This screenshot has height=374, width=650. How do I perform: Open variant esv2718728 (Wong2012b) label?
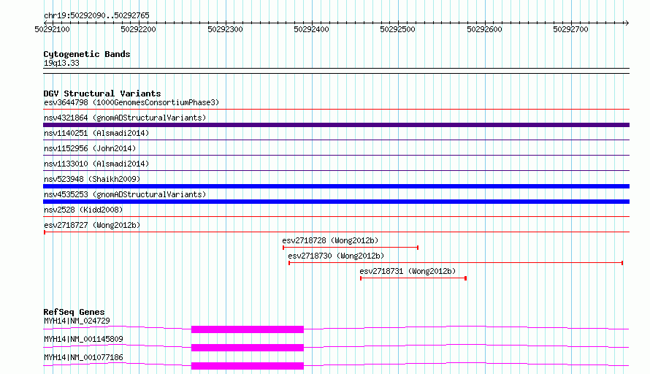click(x=330, y=240)
